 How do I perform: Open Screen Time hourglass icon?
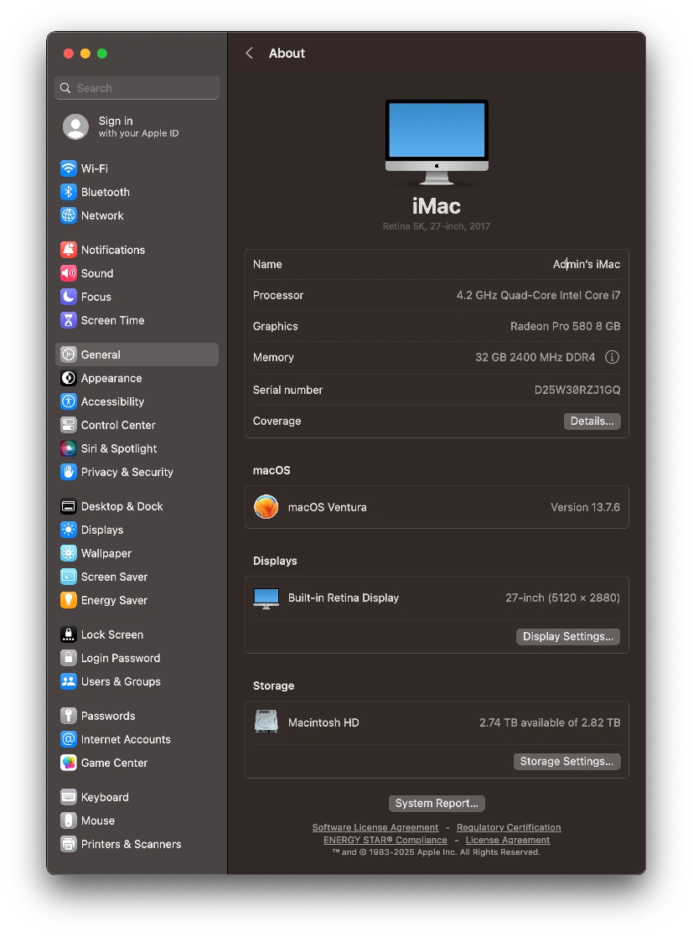click(69, 320)
